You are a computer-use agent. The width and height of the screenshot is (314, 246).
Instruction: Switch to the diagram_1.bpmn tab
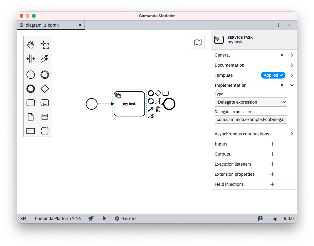(42, 25)
